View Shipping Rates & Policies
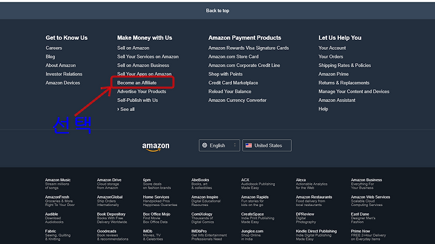435x244 pixels. coord(344,65)
